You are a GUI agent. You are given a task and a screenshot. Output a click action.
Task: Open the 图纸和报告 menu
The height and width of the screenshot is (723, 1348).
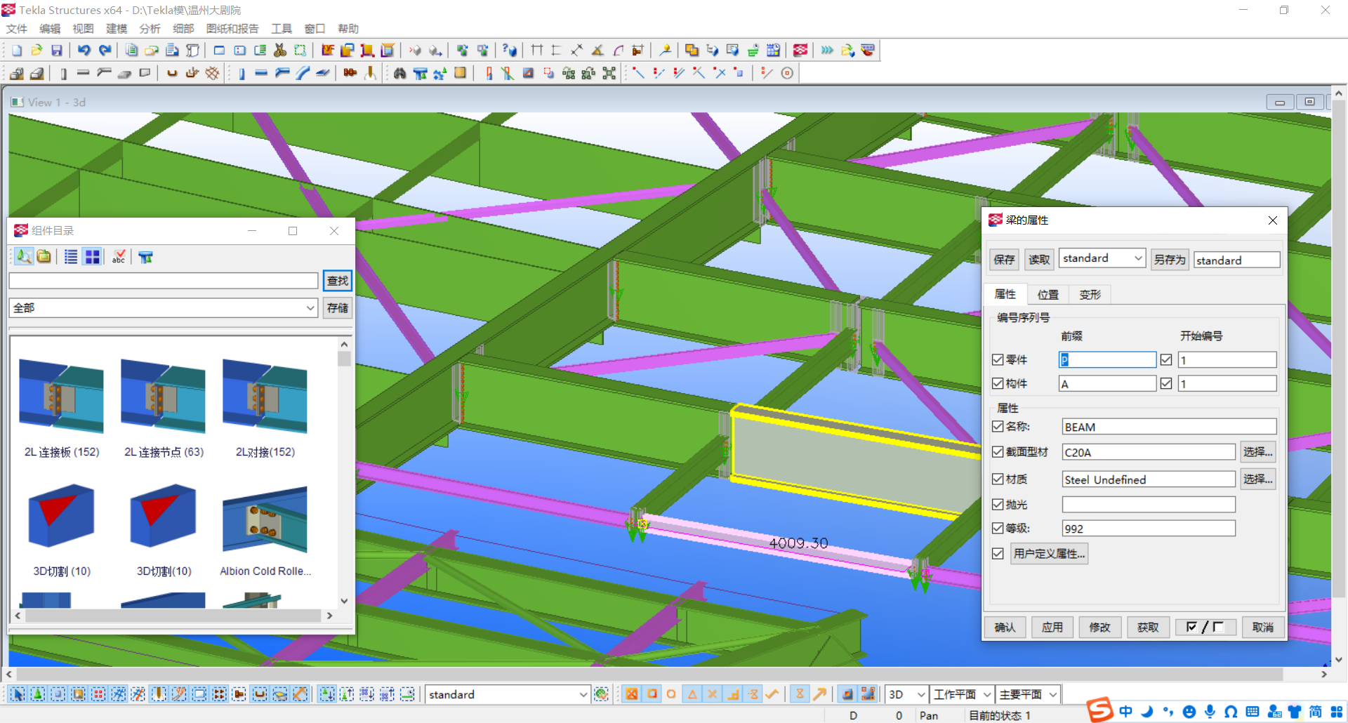[x=232, y=29]
